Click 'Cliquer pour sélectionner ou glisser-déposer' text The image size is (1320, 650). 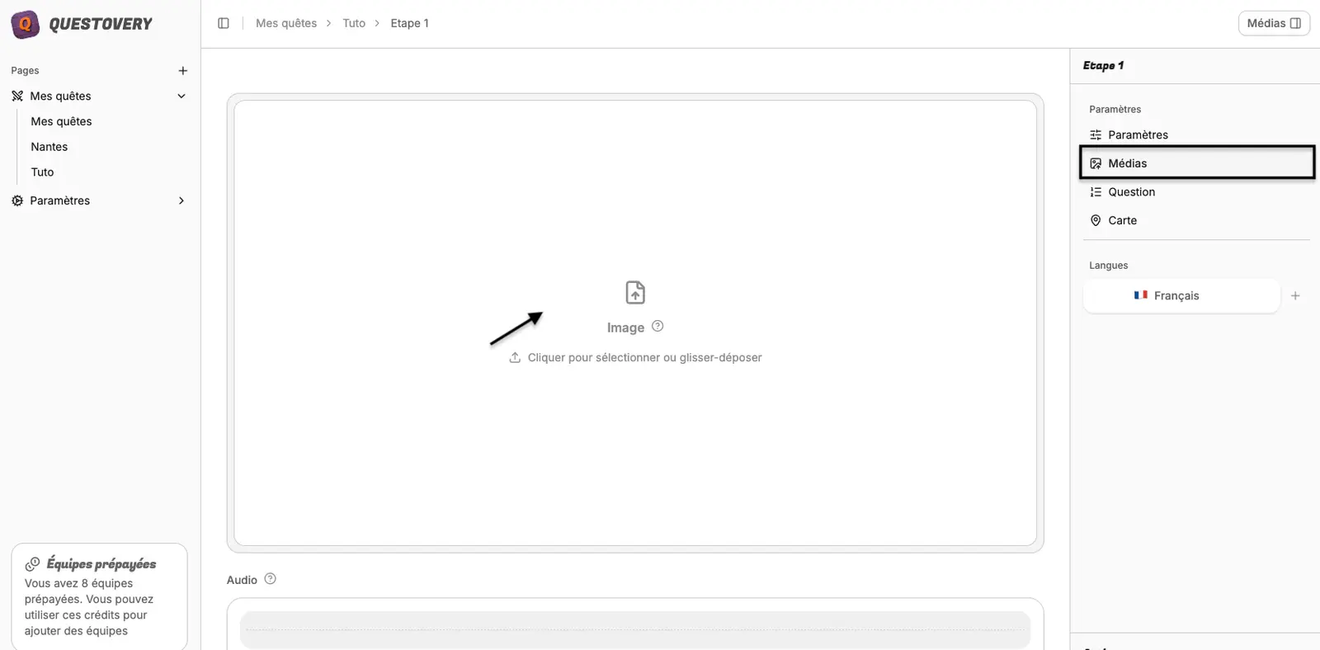tap(644, 357)
